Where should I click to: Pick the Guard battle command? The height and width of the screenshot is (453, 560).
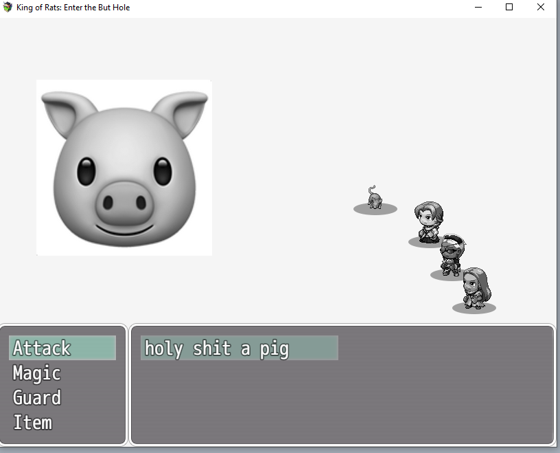(x=37, y=397)
